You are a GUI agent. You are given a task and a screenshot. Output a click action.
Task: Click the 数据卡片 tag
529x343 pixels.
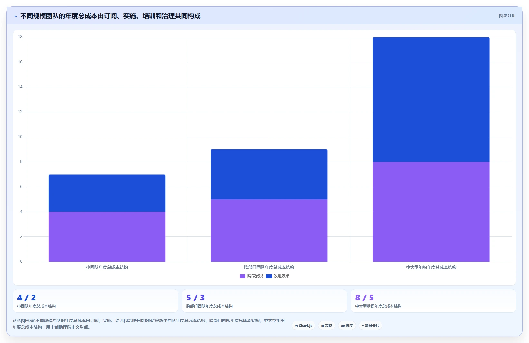(x=370, y=326)
